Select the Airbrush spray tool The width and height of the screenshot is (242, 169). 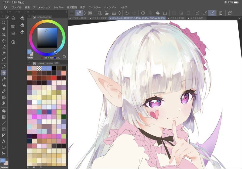point(4,85)
